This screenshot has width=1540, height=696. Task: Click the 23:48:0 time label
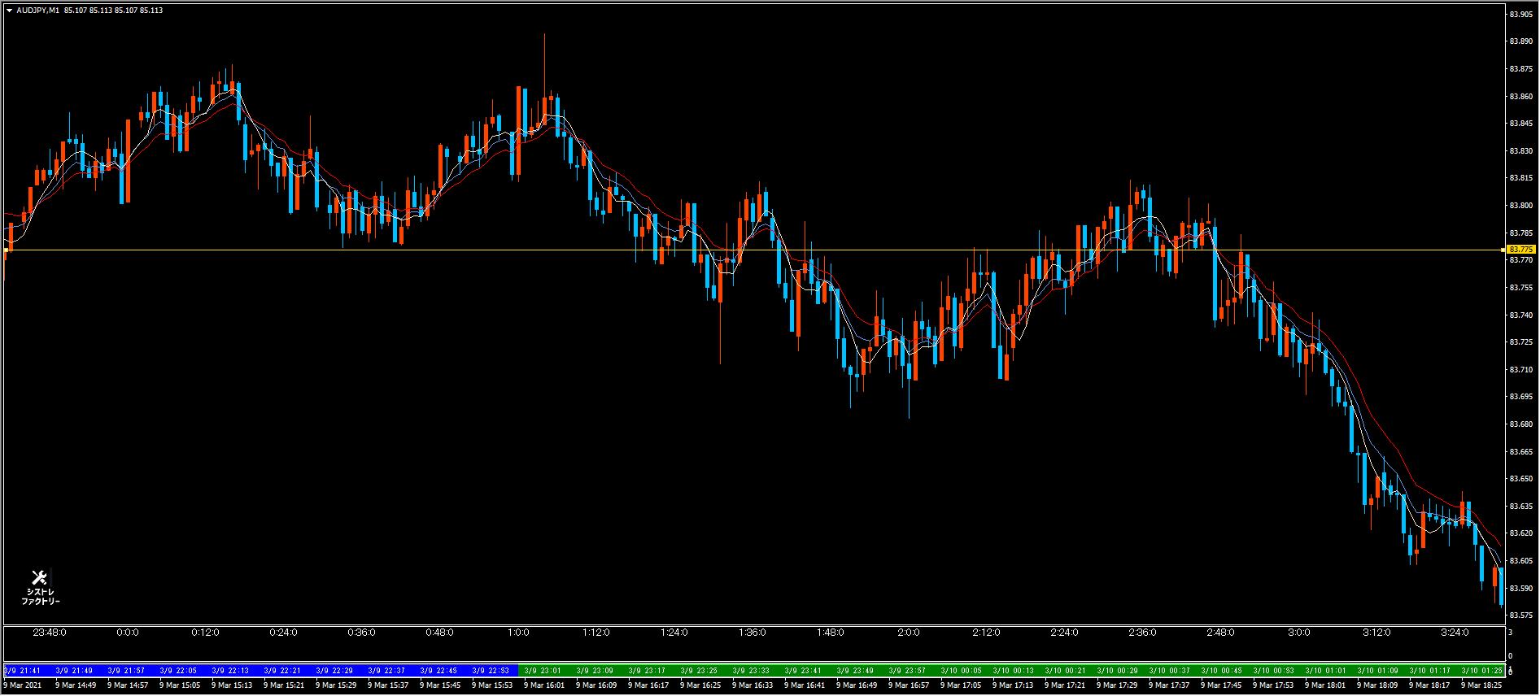(x=49, y=633)
